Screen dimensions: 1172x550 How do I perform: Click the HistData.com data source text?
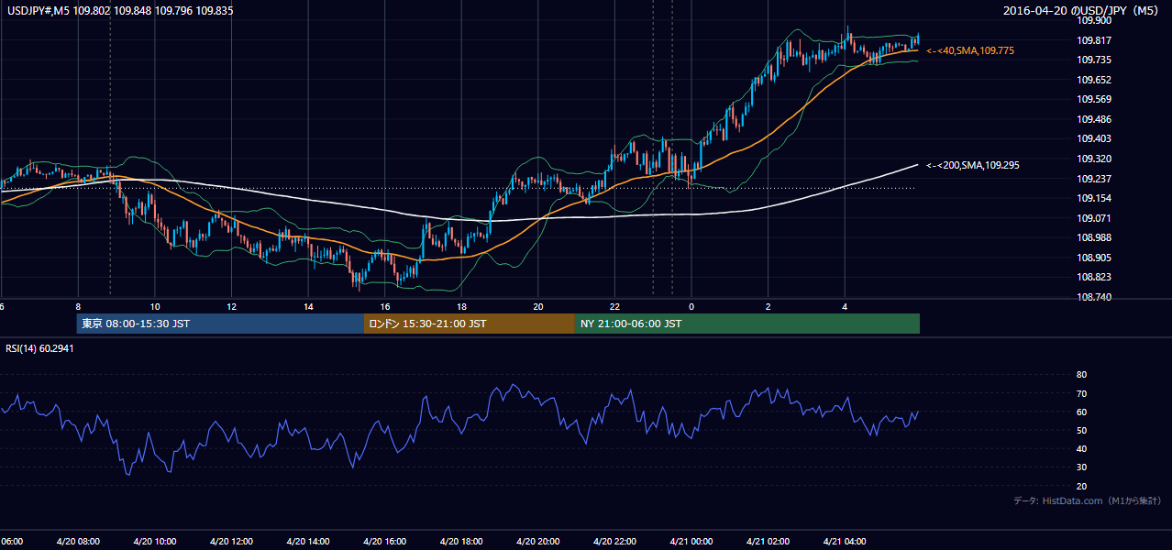[1087, 500]
